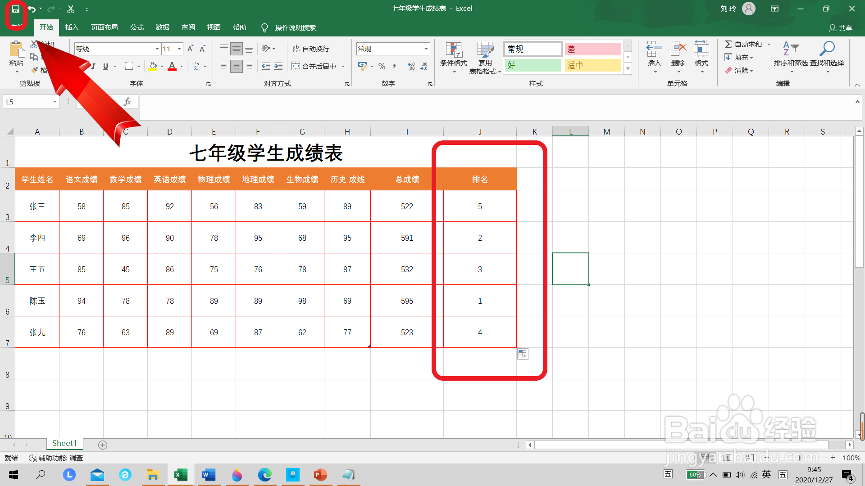Click the Quick Analysis icon below table

tap(523, 354)
